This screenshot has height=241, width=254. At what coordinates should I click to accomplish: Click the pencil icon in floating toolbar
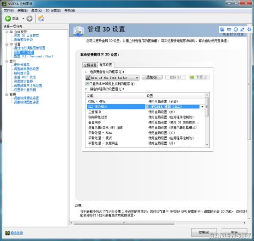click(x=242, y=30)
